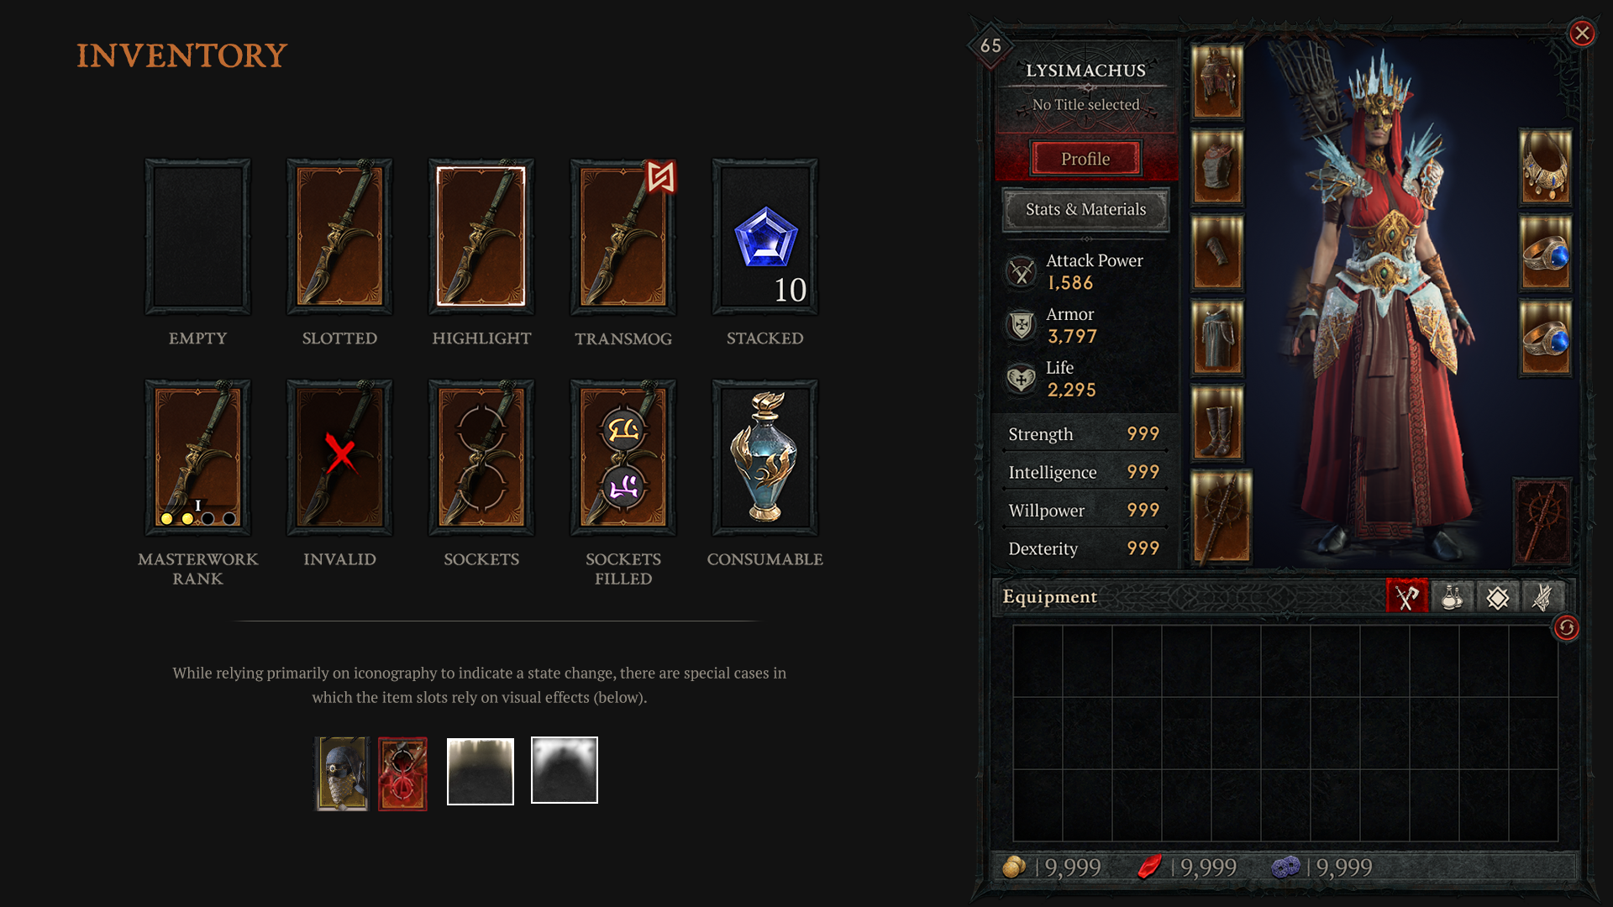Click the first empty inventory cell
Screen dimensions: 1613x907
[x=1038, y=661]
